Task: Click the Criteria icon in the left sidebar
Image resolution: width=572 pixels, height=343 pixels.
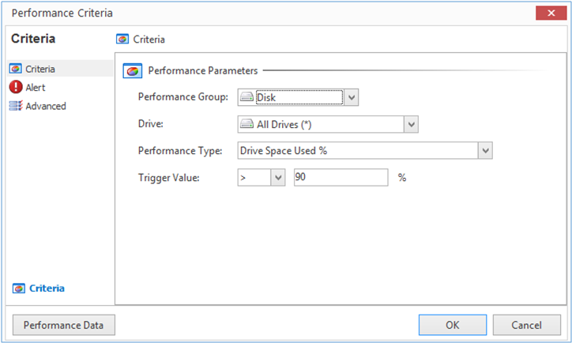Action: click(16, 70)
